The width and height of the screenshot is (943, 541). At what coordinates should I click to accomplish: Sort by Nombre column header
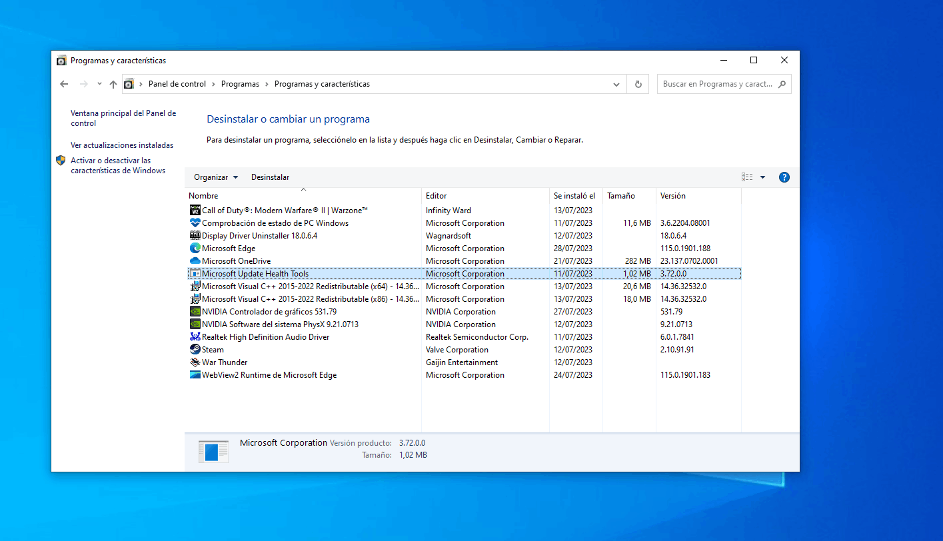click(x=304, y=196)
